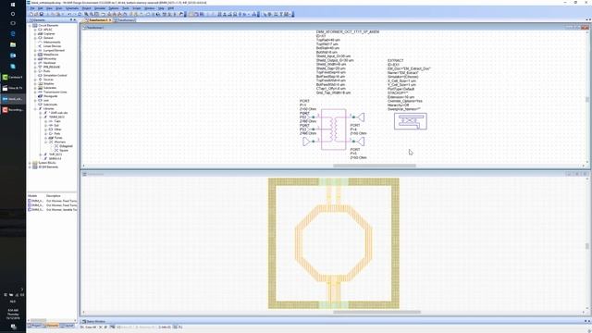Screen dimensions: 592x333
Task: Select Coplanar element category
Action: [x=49, y=33]
